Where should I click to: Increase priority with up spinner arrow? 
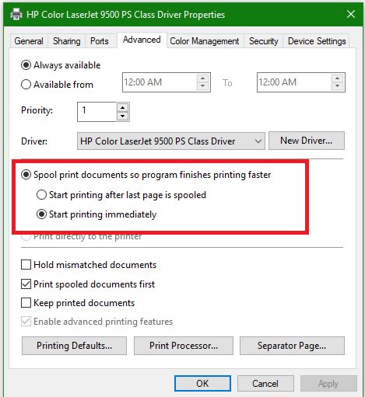(122, 107)
